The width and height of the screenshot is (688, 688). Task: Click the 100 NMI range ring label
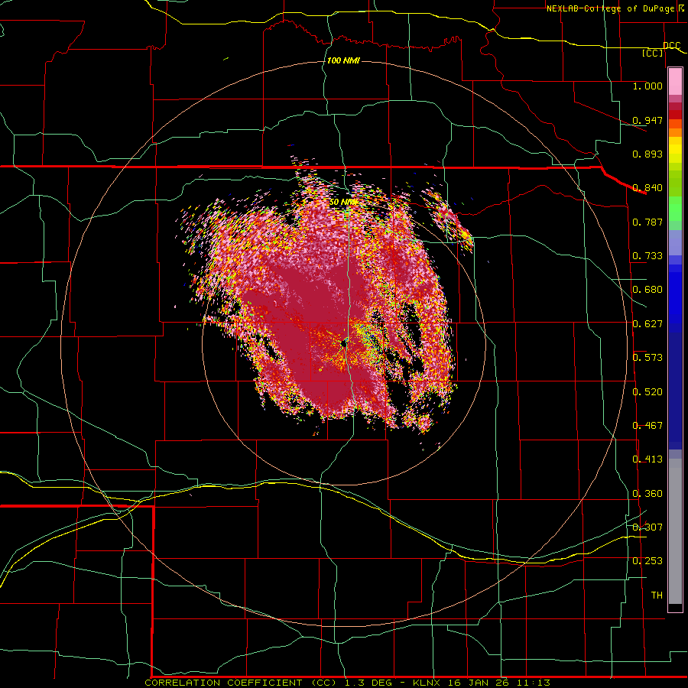pyautogui.click(x=343, y=60)
